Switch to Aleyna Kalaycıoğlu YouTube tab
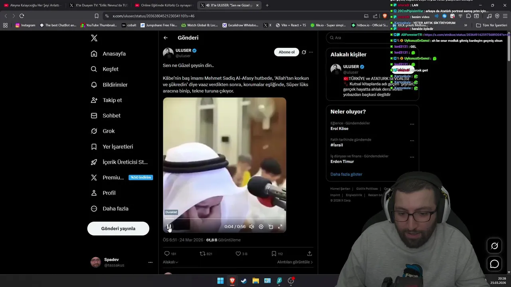This screenshot has height=287, width=511. (32, 5)
